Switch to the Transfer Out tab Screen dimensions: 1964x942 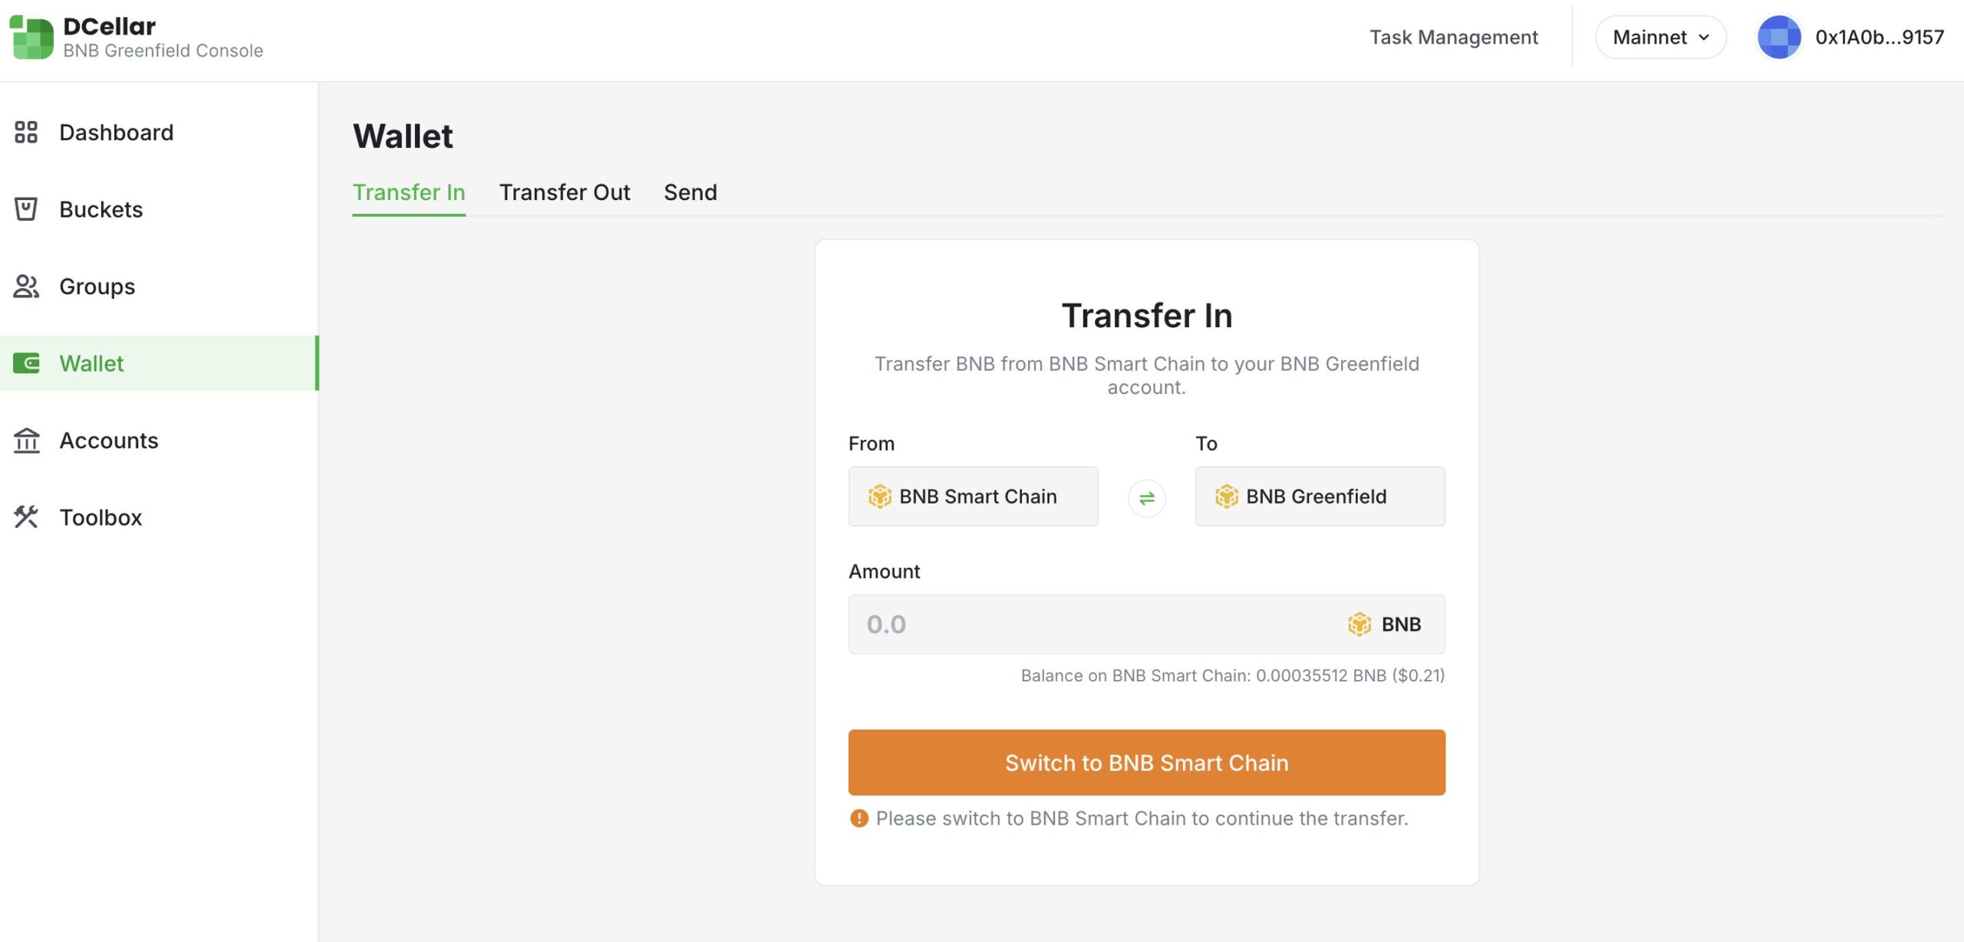coord(565,192)
